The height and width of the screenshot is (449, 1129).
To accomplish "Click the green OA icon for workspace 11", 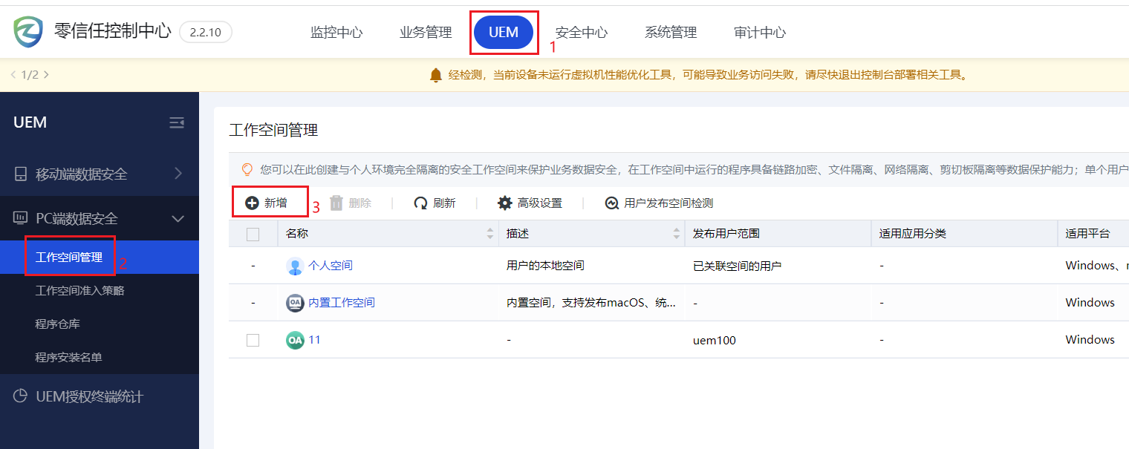I will (295, 340).
